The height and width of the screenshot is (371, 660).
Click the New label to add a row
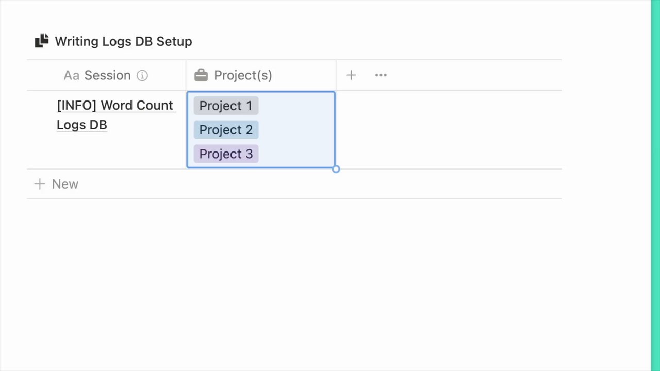(65, 184)
